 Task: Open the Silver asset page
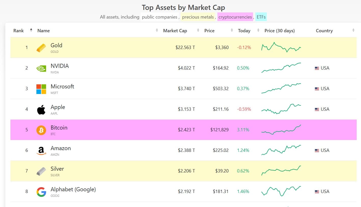tap(57, 169)
